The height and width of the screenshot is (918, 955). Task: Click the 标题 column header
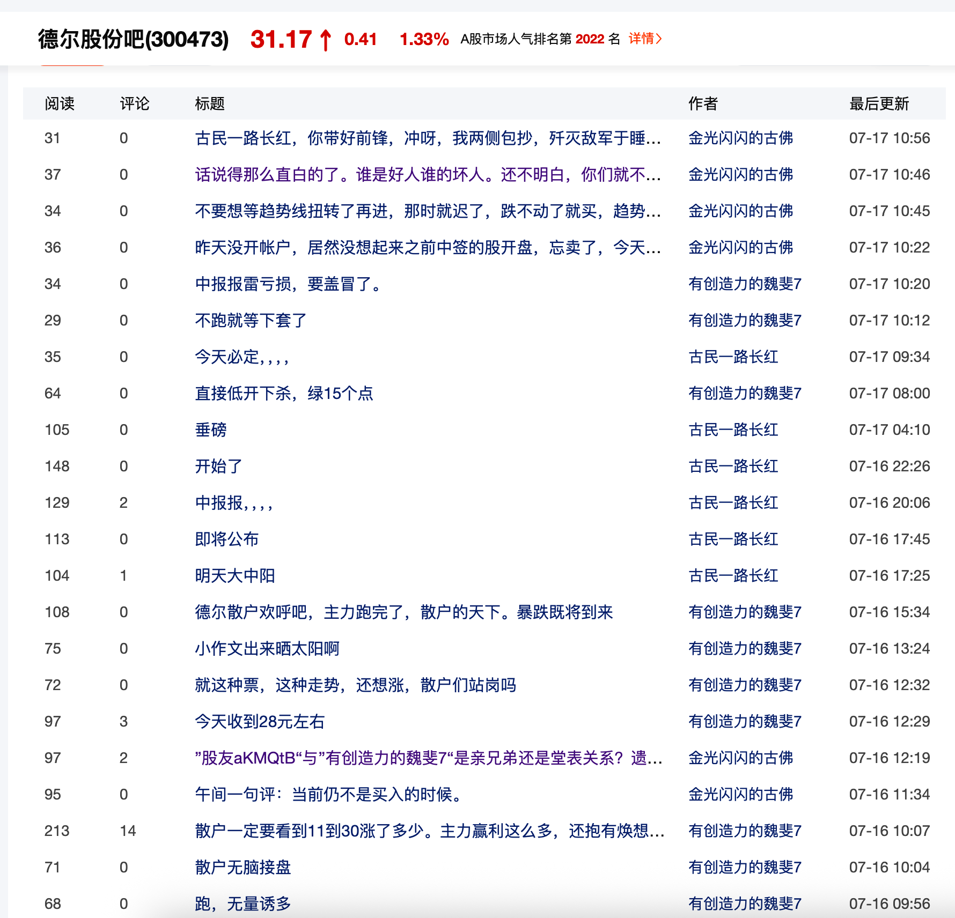point(210,103)
